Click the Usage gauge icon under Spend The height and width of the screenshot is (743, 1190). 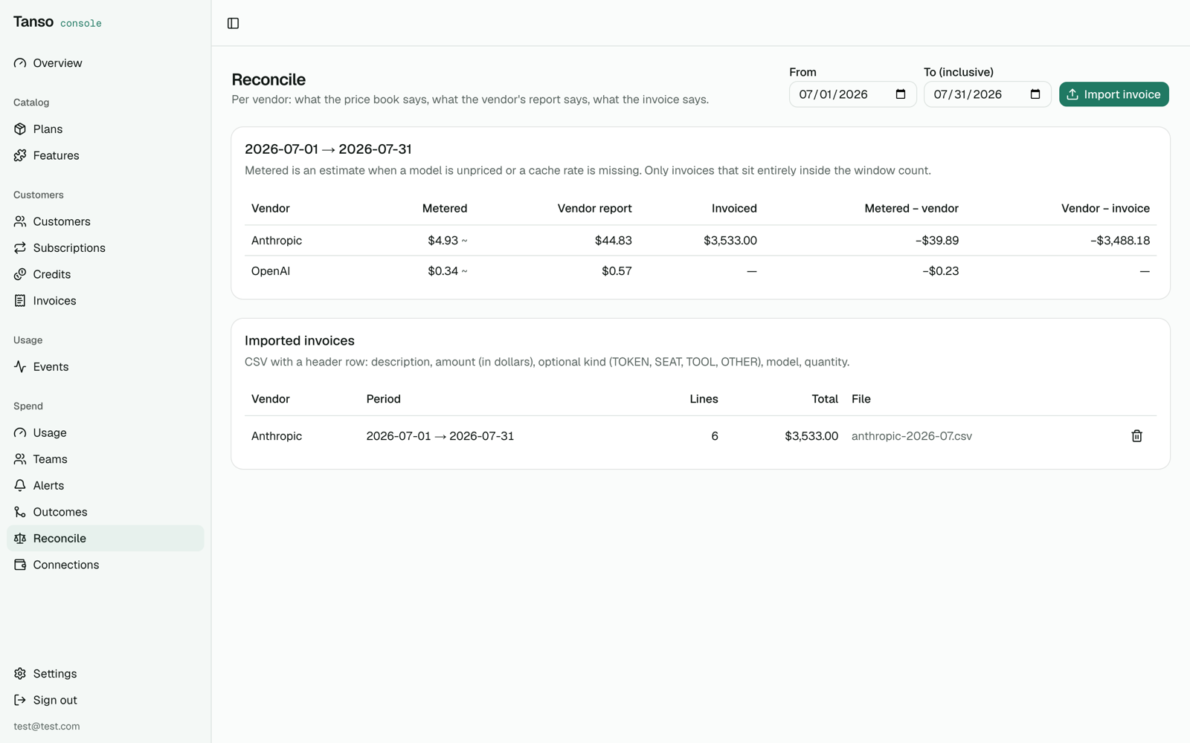20,432
